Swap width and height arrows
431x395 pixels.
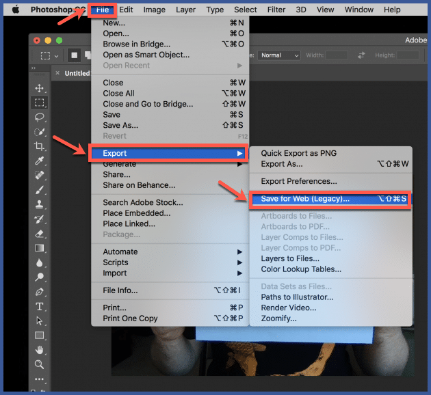[361, 55]
